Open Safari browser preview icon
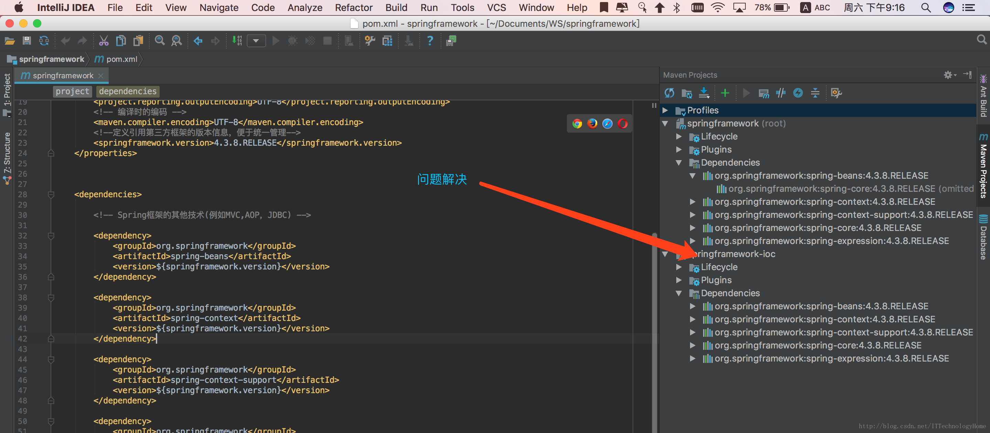Viewport: 990px width, 433px height. 607,124
